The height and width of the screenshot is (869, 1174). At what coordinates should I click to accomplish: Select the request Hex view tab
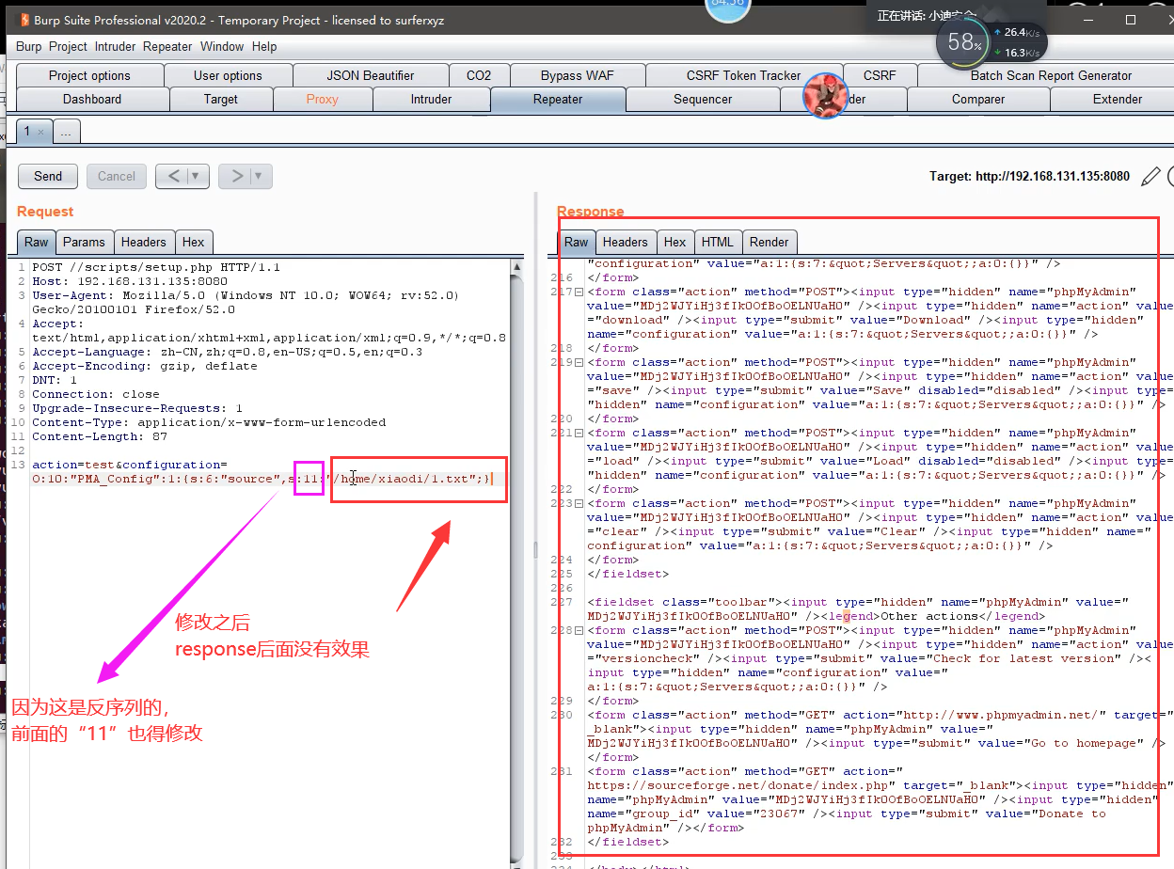click(194, 242)
